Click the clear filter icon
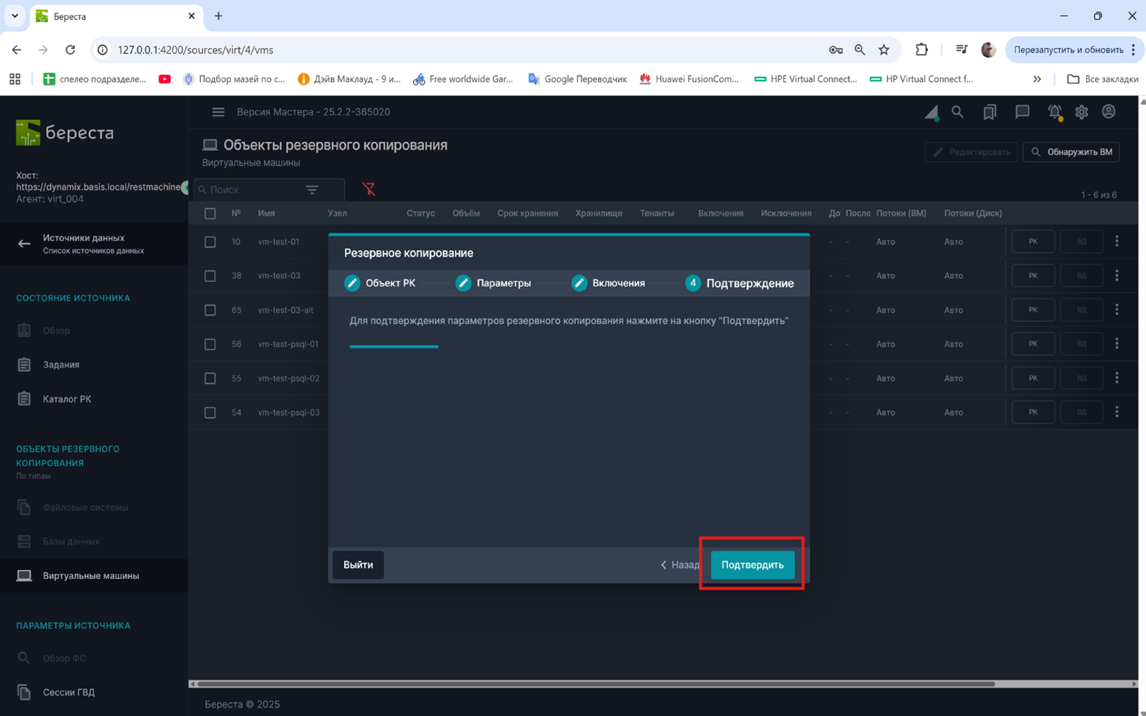This screenshot has width=1146, height=716. tap(368, 189)
